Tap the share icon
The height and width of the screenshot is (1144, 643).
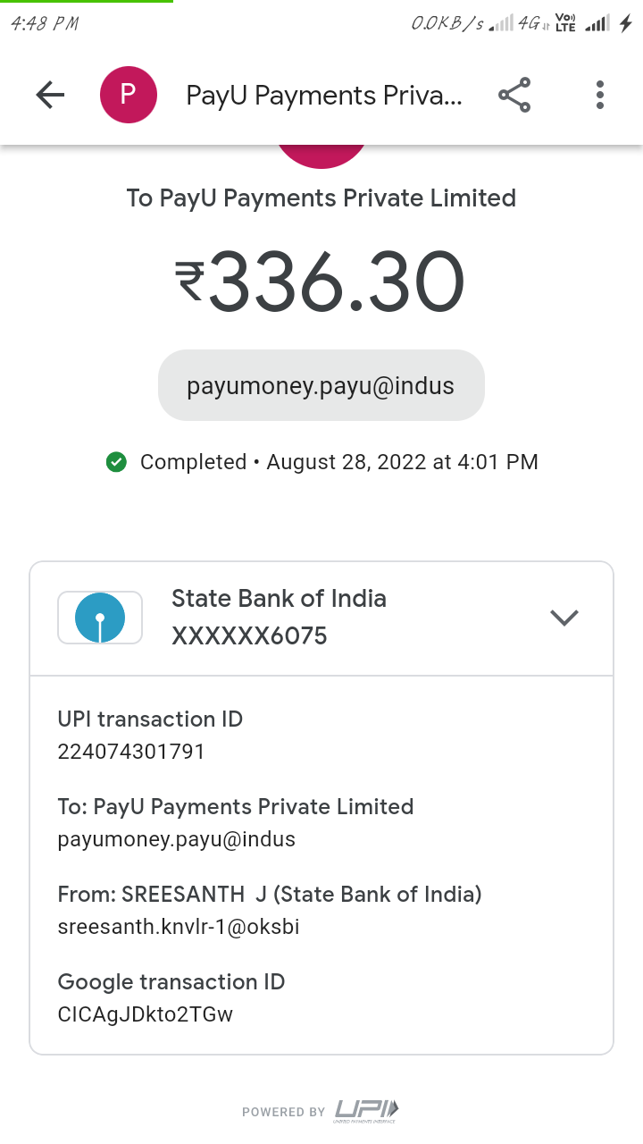514,95
